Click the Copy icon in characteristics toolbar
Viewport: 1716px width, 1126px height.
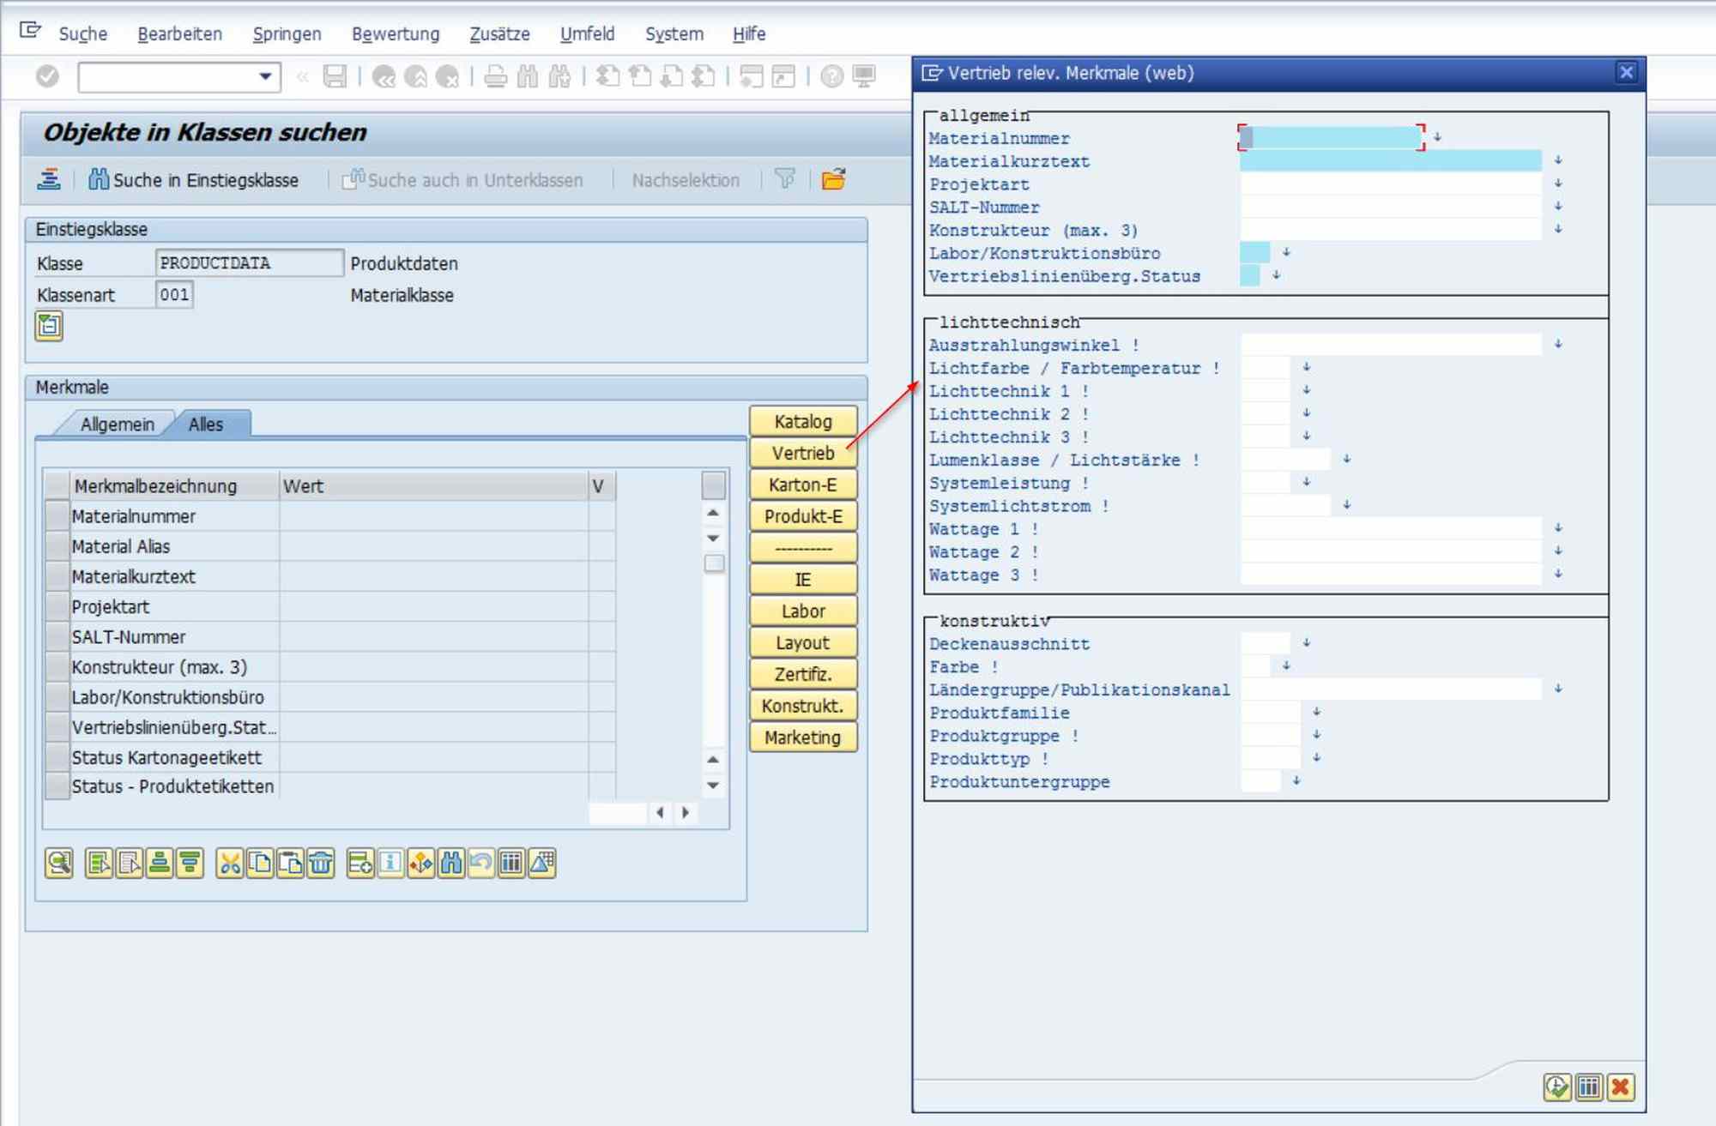(x=260, y=863)
